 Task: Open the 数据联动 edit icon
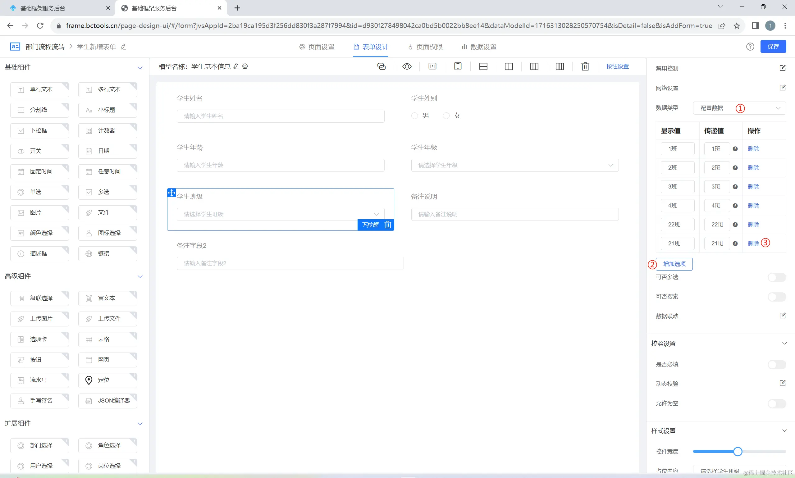[782, 316]
